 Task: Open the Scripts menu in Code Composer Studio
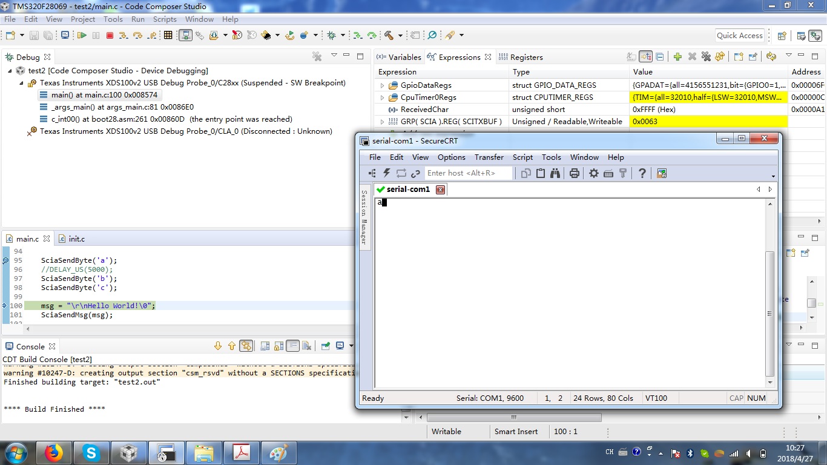pos(165,19)
